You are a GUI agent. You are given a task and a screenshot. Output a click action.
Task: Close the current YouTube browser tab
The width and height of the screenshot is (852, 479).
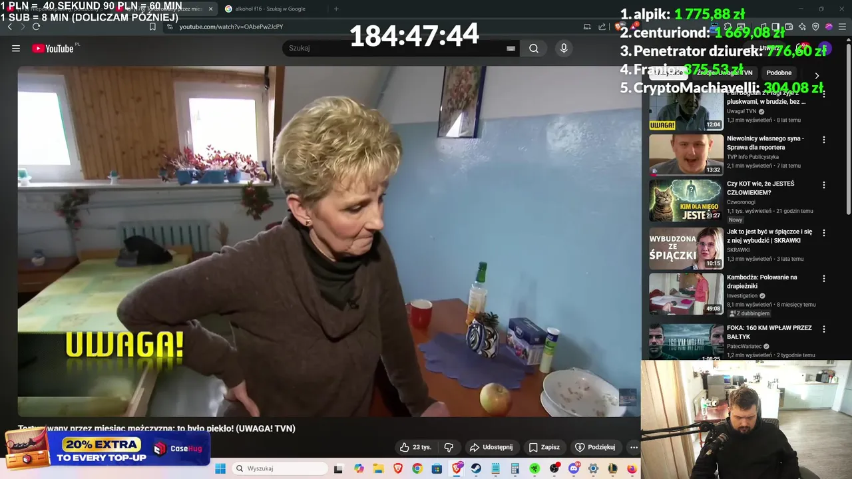(x=211, y=9)
